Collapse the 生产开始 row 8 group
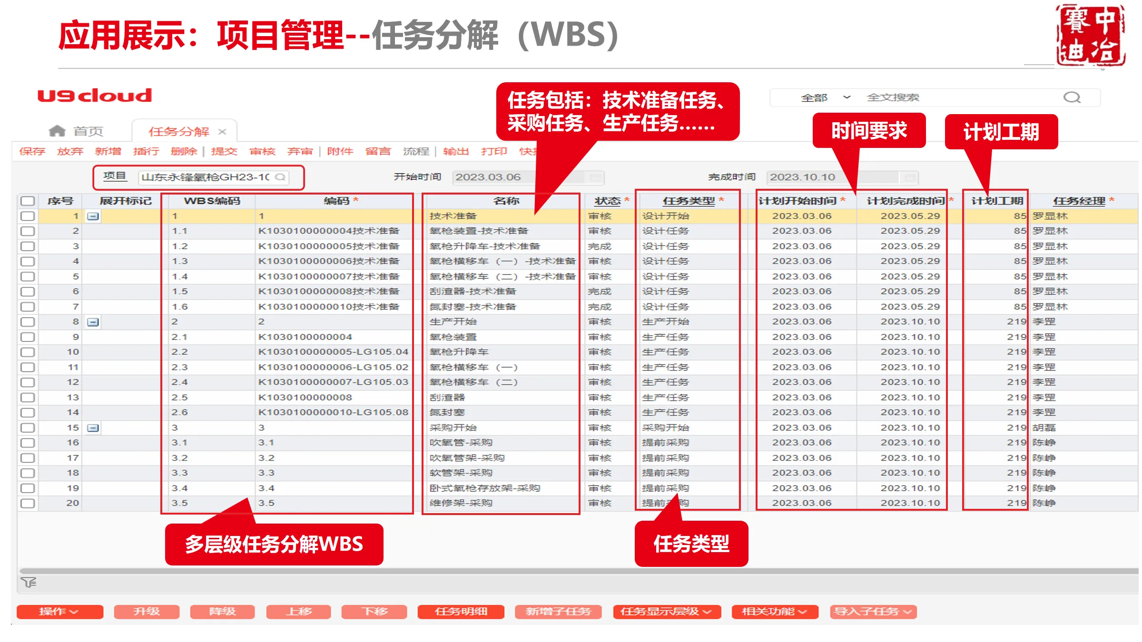The image size is (1142, 642). (x=93, y=322)
